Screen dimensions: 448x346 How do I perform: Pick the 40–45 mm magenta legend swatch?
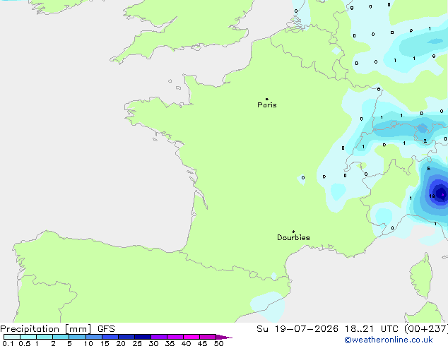pyautogui.click(x=191, y=337)
